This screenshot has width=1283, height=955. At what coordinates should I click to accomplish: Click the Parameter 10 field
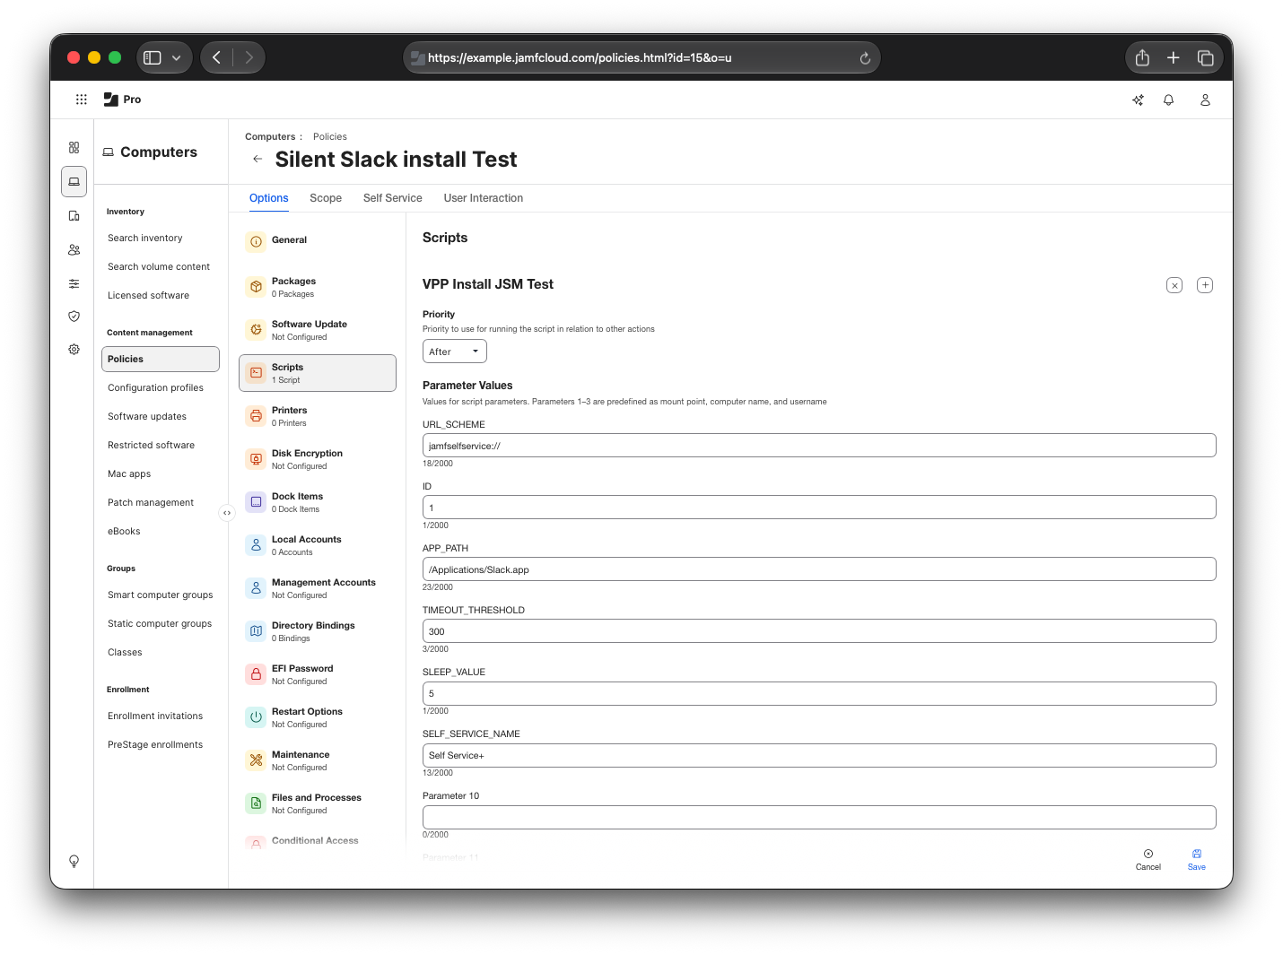tap(819, 817)
